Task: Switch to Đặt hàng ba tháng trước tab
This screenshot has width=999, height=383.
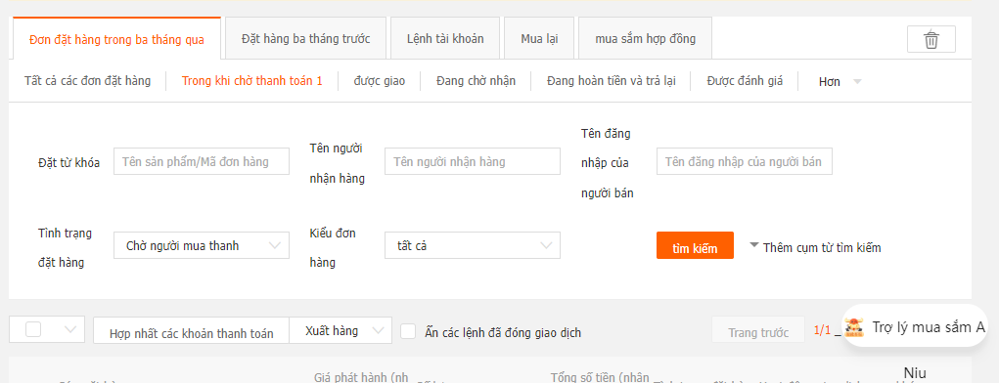Action: click(x=306, y=38)
